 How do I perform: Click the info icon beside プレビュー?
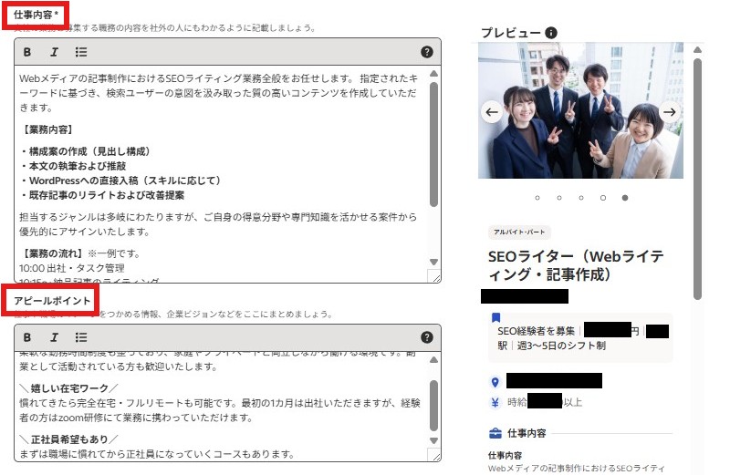(x=550, y=33)
